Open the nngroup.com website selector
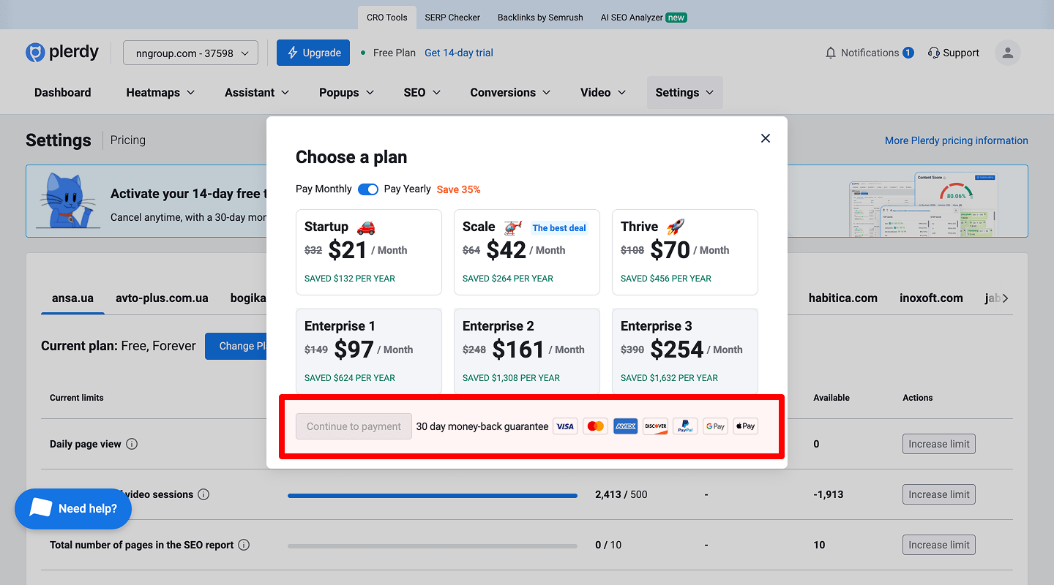1054x585 pixels. point(190,52)
